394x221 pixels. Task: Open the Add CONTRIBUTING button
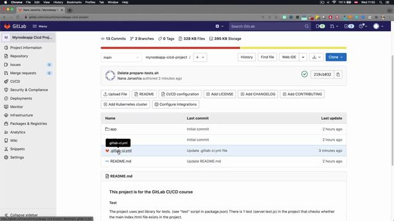[x=302, y=94]
